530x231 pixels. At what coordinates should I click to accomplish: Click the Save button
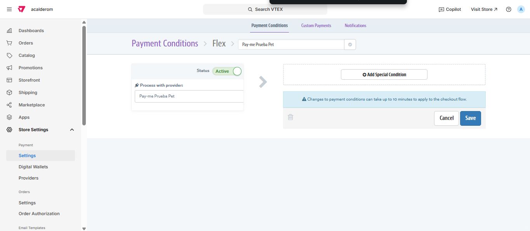[470, 118]
